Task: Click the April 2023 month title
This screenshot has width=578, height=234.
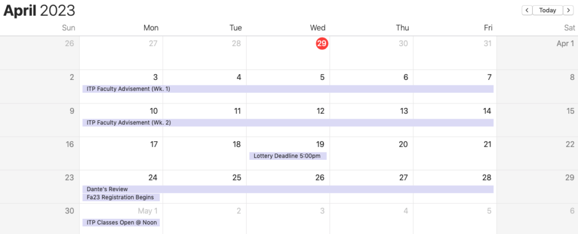Action: (40, 11)
